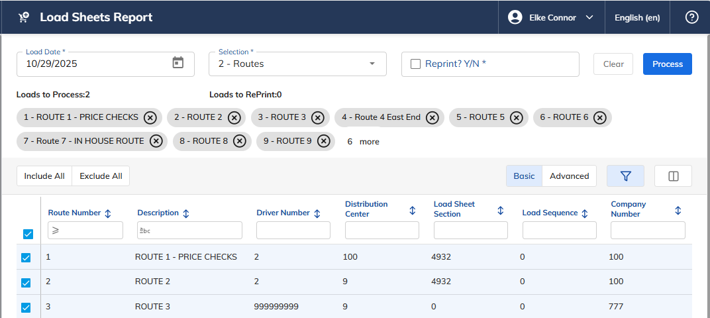Click the Route Number column header text
710x318 pixels.
[x=74, y=213]
